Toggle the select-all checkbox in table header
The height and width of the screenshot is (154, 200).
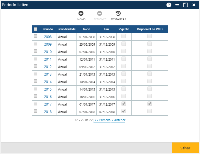click(35, 29)
